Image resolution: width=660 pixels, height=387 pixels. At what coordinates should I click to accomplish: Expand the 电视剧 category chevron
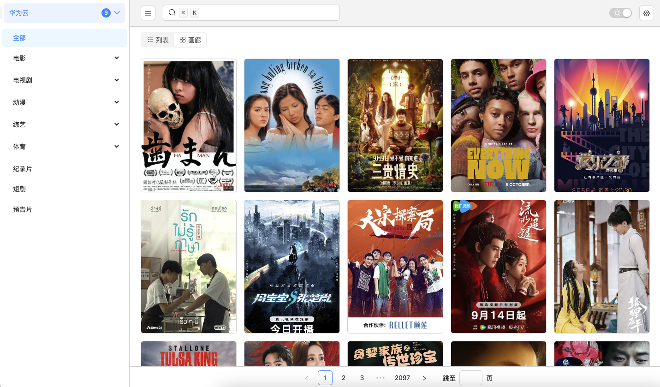point(117,80)
